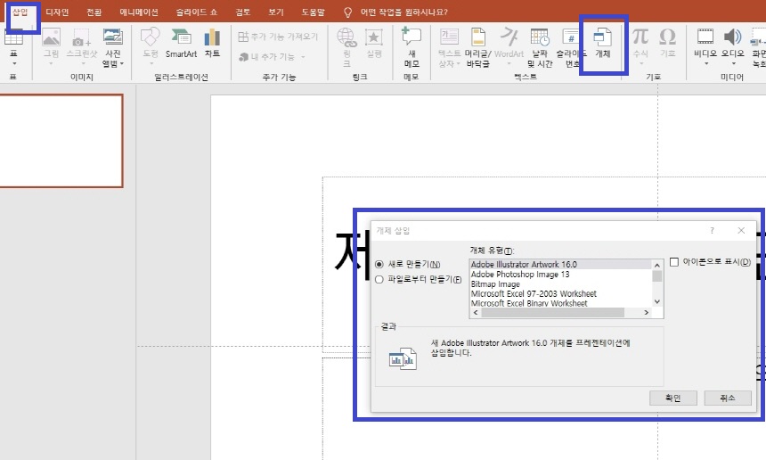Click the 오디오 (Audio) speaker icon
The width and height of the screenshot is (766, 460).
pyautogui.click(x=732, y=37)
